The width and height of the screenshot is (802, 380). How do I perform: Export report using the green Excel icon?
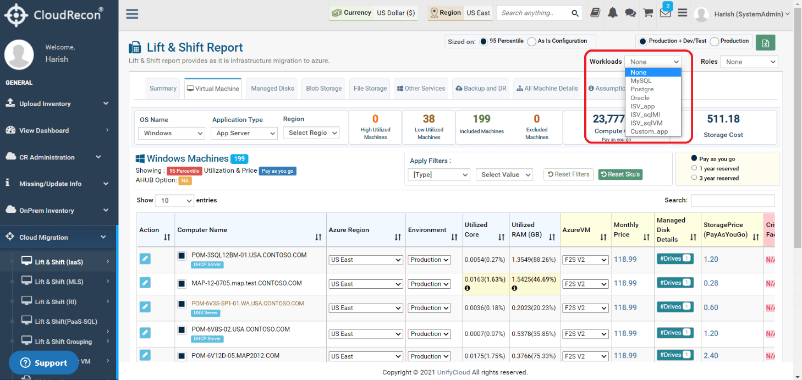(x=766, y=42)
